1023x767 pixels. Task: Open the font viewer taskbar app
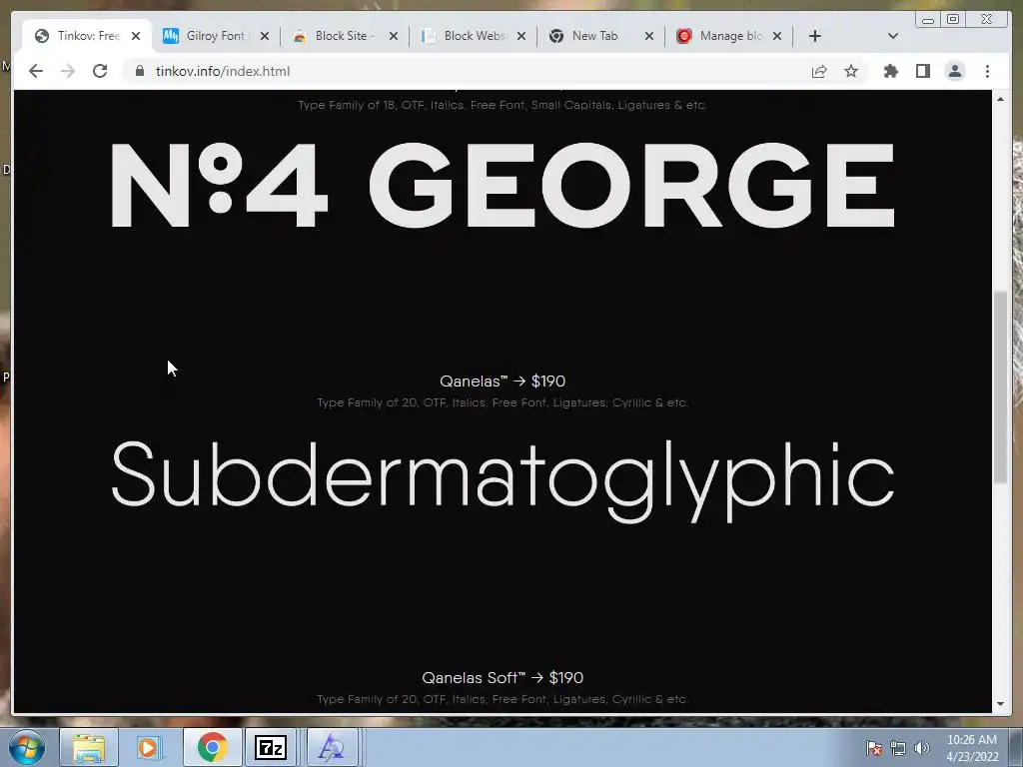(x=332, y=747)
